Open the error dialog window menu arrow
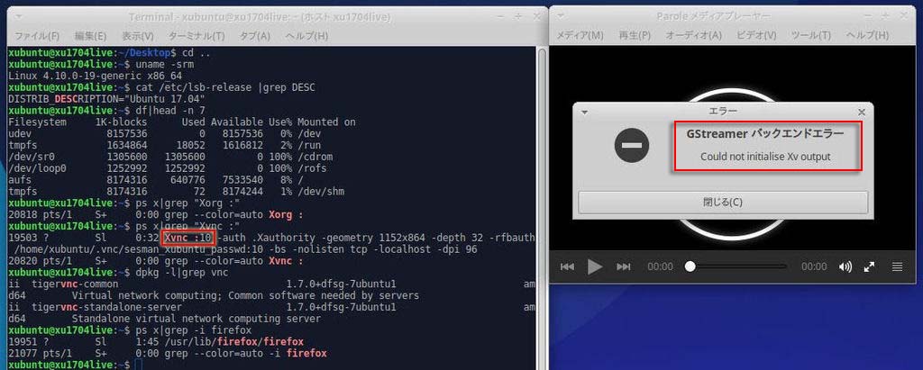Image resolution: width=923 pixels, height=370 pixels. pos(584,111)
